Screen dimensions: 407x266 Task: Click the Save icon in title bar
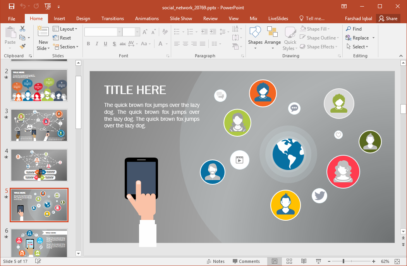tap(11, 6)
